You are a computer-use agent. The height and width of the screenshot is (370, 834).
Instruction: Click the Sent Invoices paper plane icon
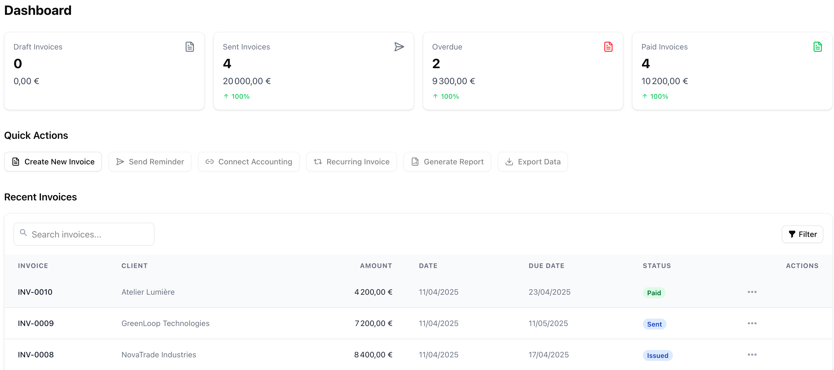399,47
